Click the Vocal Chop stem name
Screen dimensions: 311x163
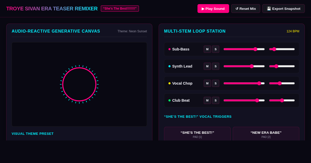tap(182, 83)
